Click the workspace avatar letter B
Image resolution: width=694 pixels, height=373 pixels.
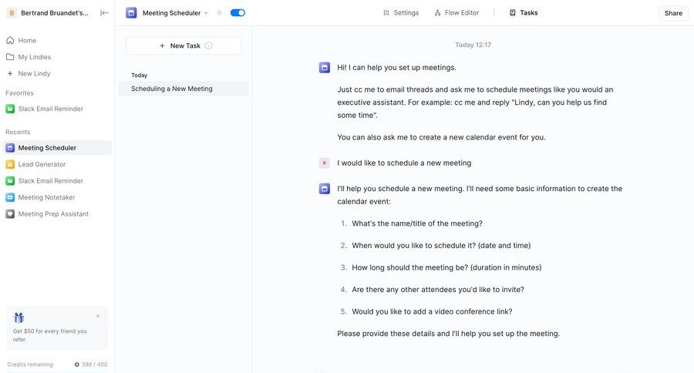pyautogui.click(x=12, y=13)
